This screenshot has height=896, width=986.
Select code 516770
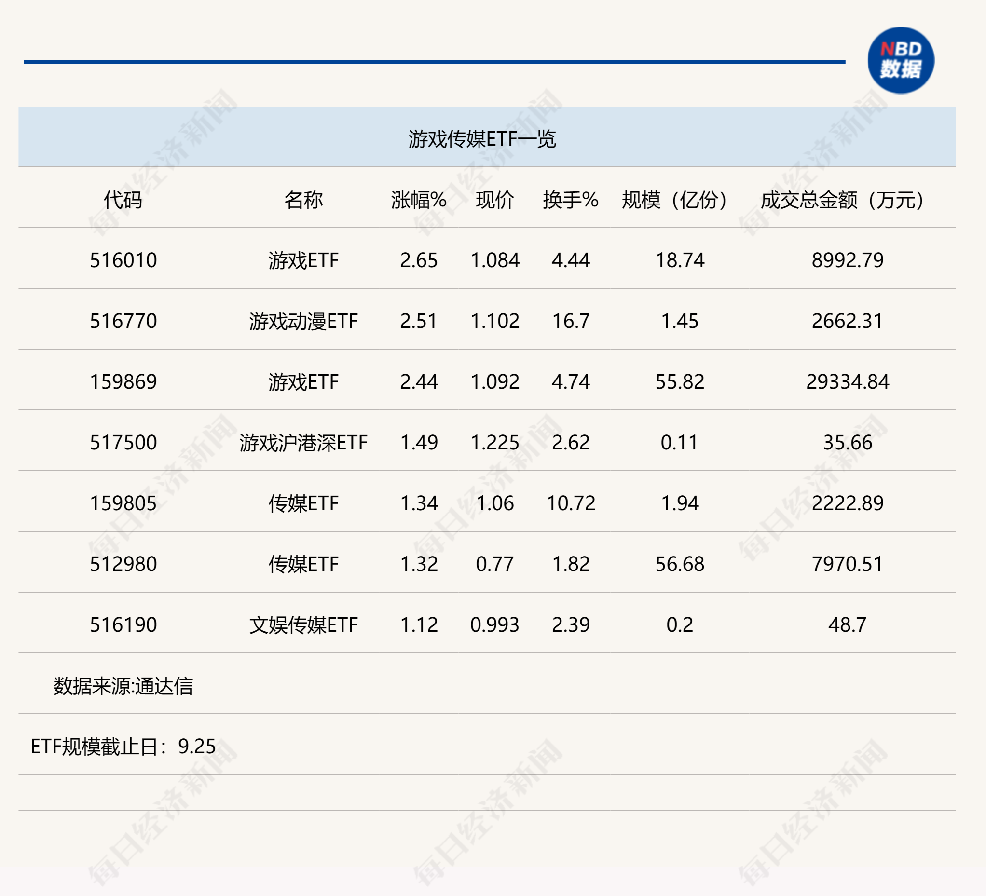click(123, 321)
